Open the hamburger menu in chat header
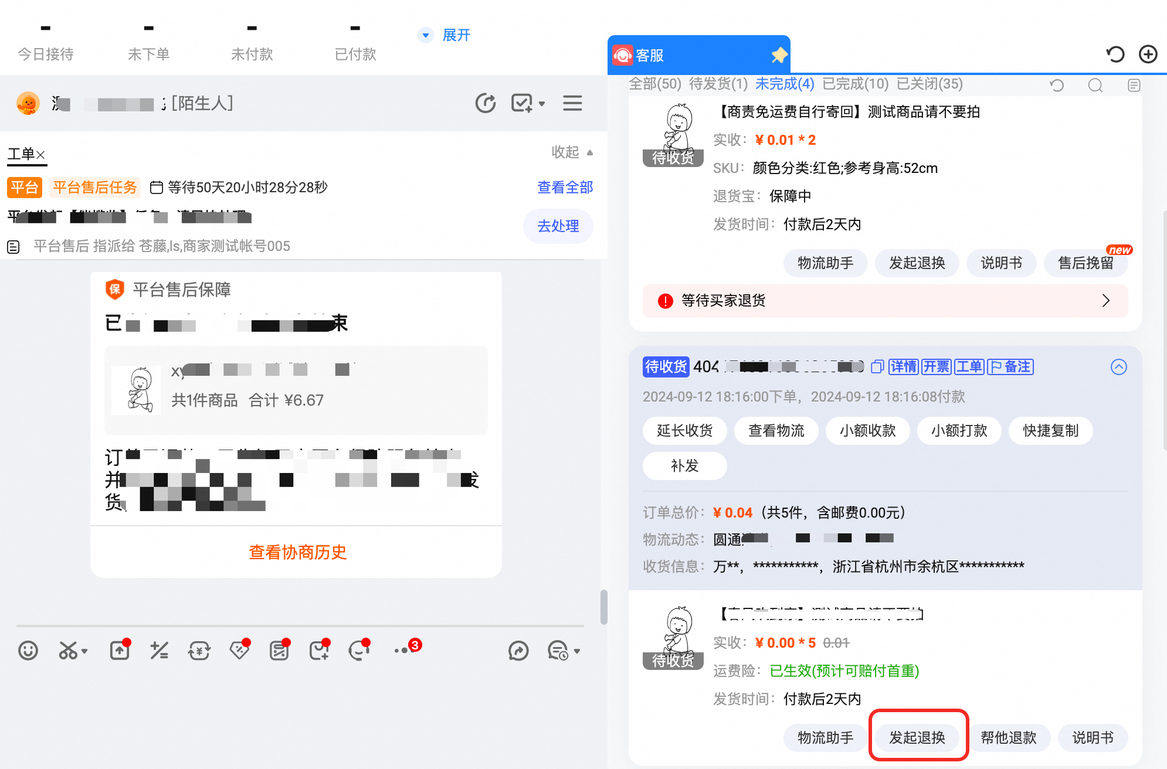 (x=572, y=103)
